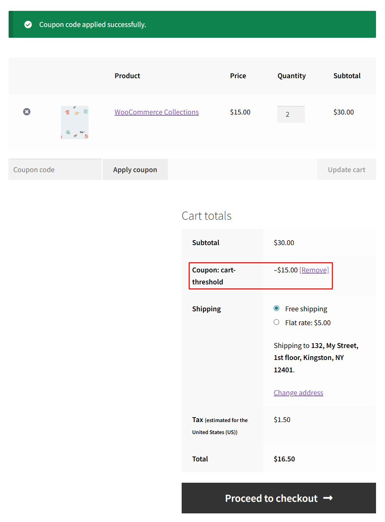The height and width of the screenshot is (522, 385).
Task: Click the arrow icon on checkout button
Action: coord(328,498)
